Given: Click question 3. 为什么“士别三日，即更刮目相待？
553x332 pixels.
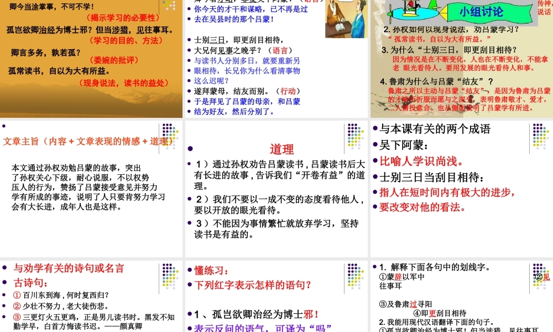Looking at the screenshot, I should [x=449, y=50].
